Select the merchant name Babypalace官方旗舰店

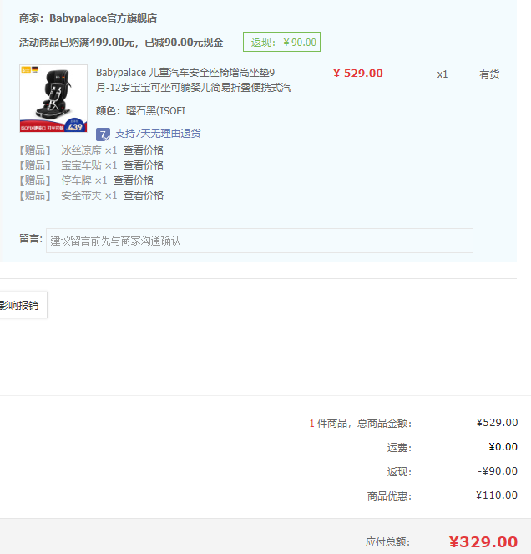[103, 18]
